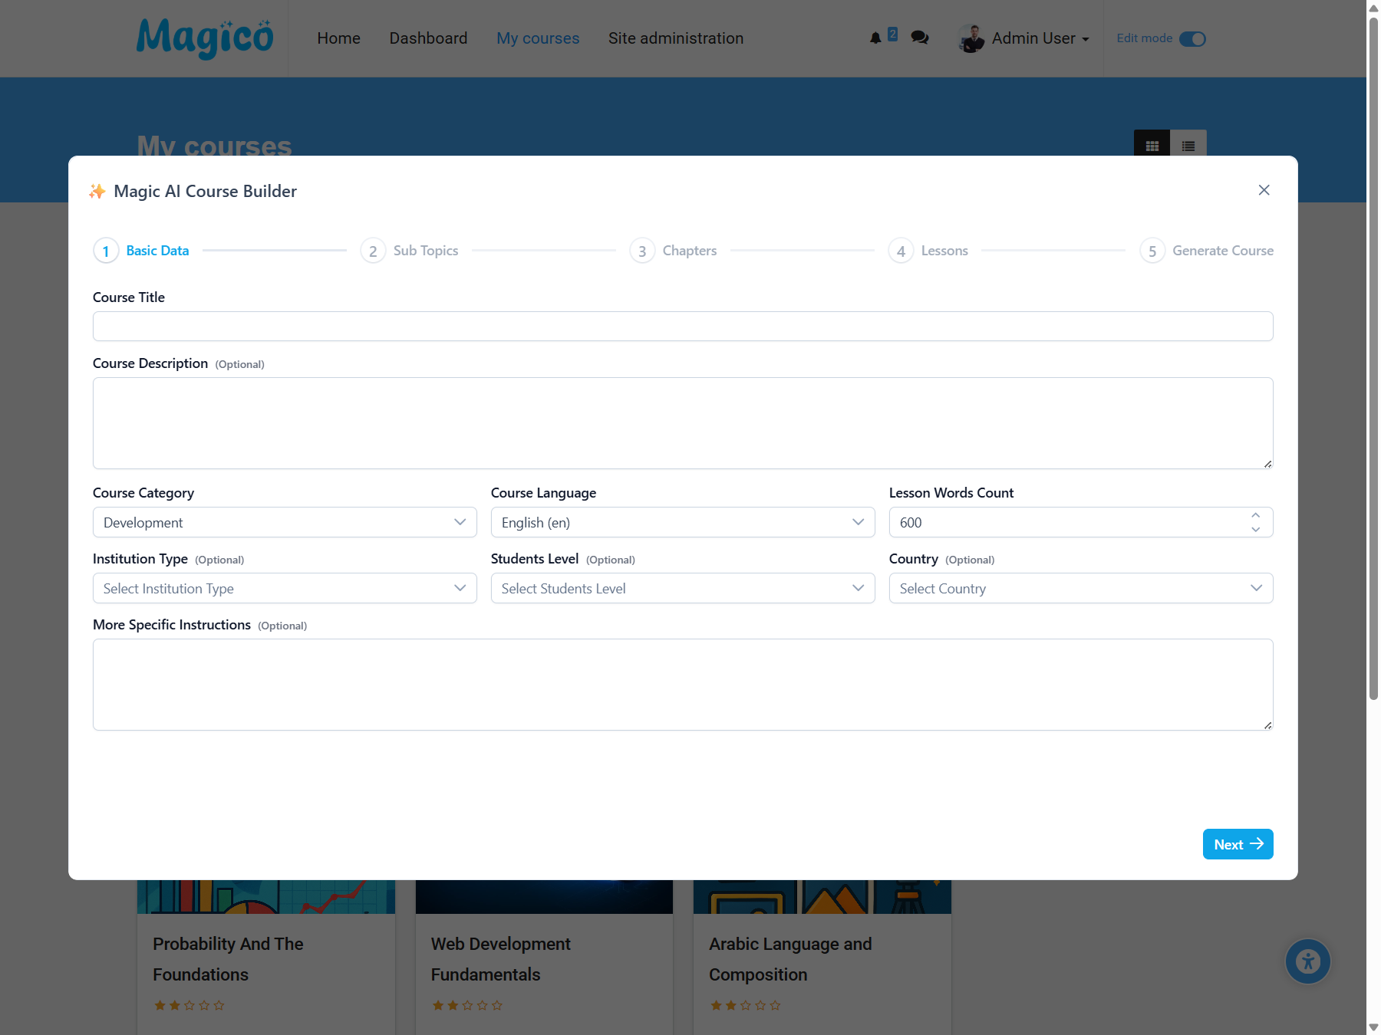Viewport: 1381px width, 1035px height.
Task: Navigate to Site administration
Action: [x=675, y=38]
